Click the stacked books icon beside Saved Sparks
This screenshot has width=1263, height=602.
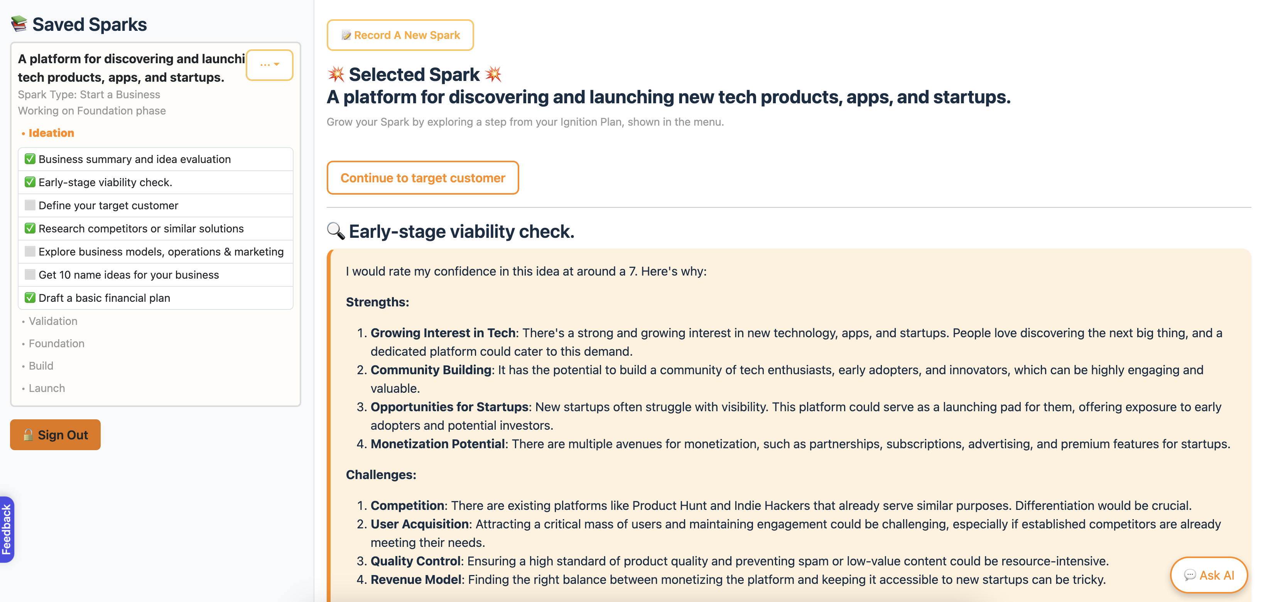tap(19, 24)
